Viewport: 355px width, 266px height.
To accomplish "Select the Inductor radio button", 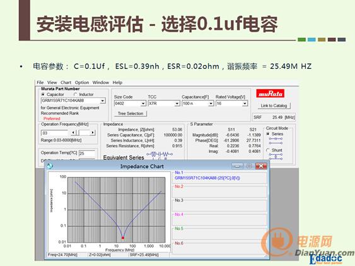I will (x=76, y=94).
